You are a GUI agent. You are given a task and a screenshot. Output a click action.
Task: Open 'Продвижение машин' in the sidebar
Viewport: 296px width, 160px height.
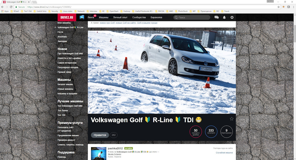coord(68,135)
